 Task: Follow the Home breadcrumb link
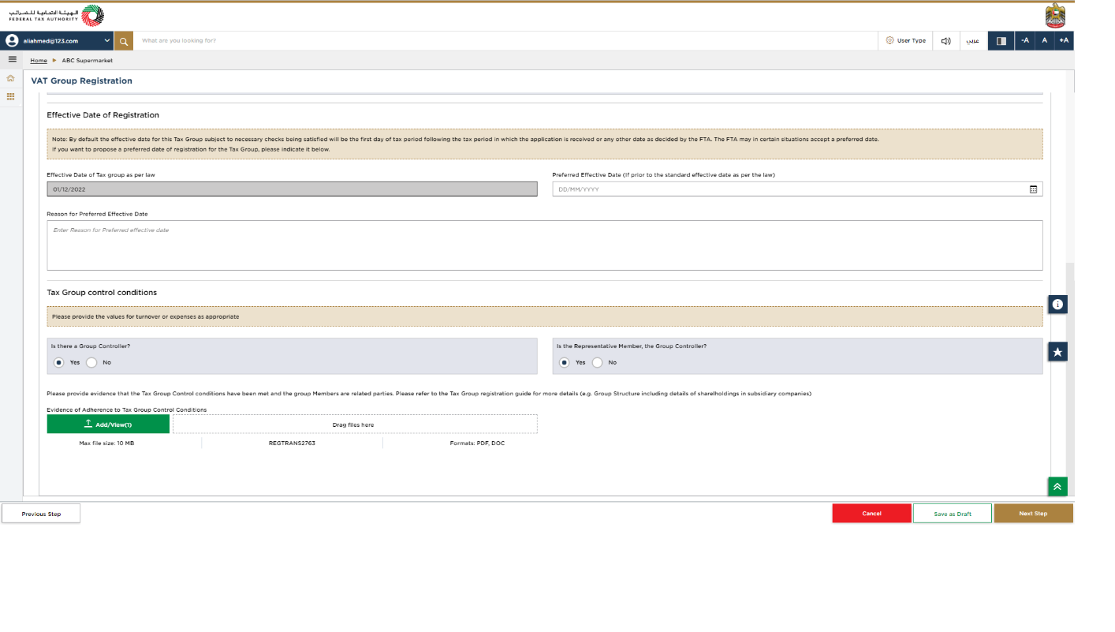[x=39, y=61]
